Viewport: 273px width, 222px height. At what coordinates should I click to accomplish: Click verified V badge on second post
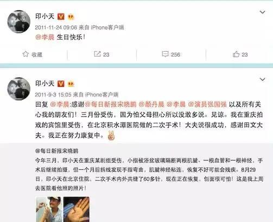coord(61,84)
